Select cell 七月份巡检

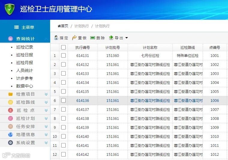coord(150,56)
